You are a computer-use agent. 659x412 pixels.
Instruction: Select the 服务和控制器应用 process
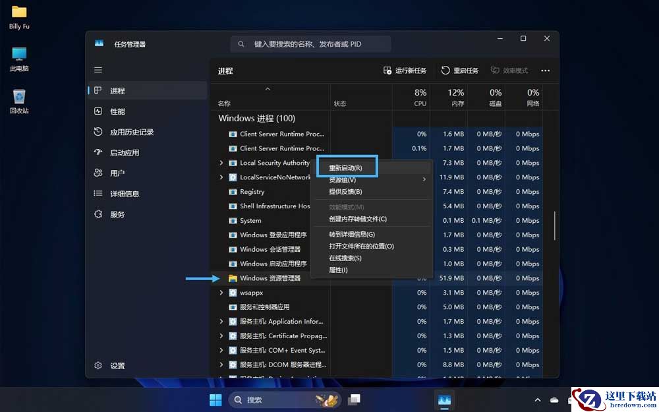264,307
